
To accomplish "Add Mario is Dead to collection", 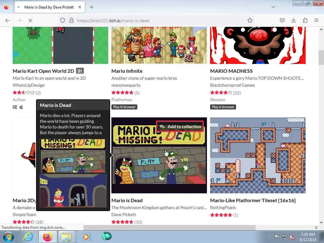I will point(180,127).
